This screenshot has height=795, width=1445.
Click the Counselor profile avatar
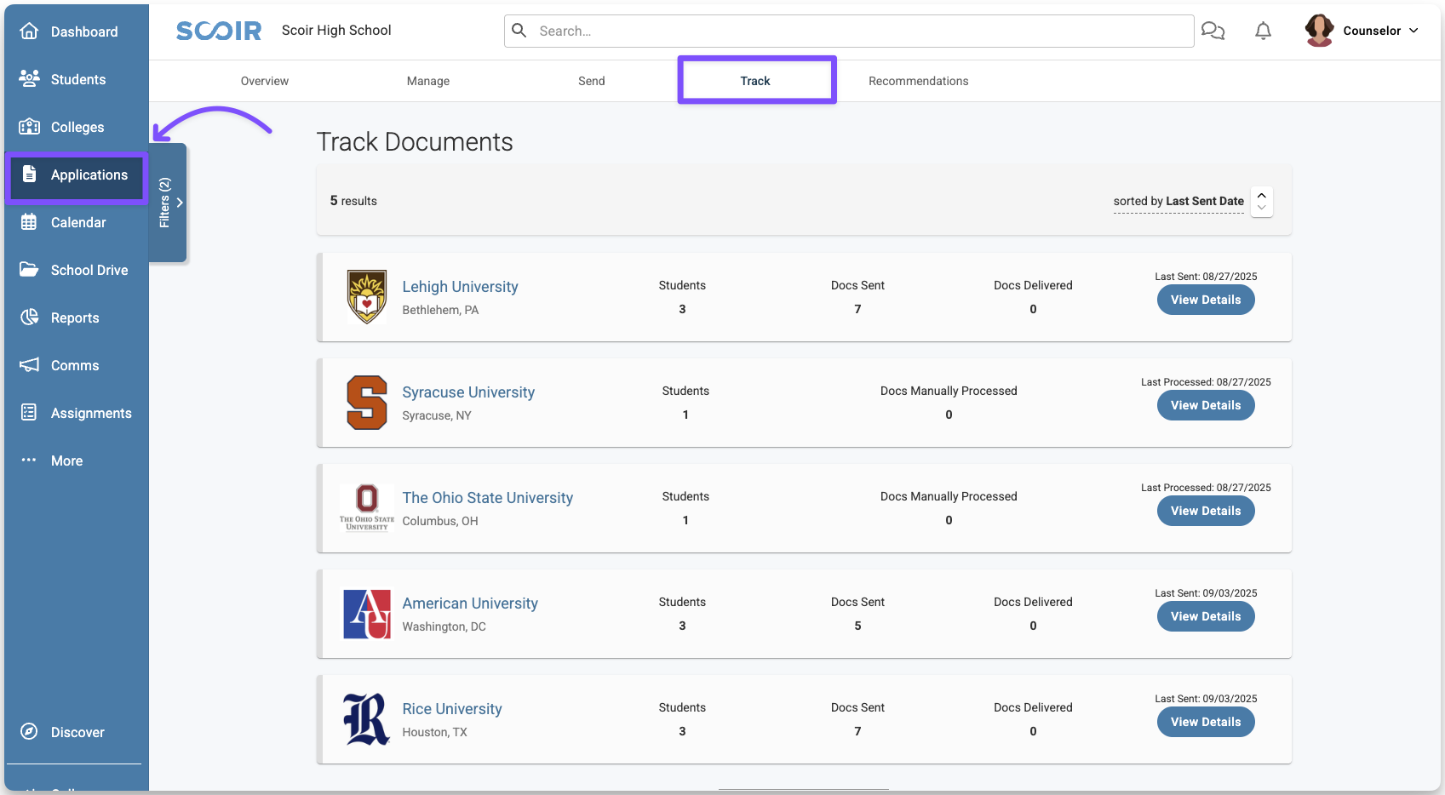(1319, 31)
